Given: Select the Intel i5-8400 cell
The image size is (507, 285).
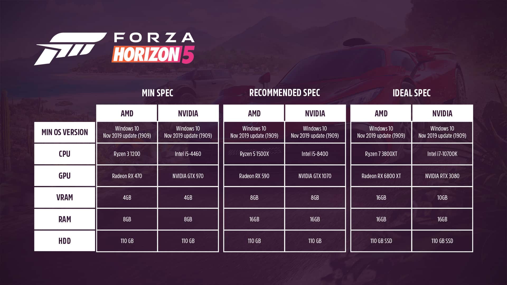Looking at the screenshot, I should [x=315, y=154].
